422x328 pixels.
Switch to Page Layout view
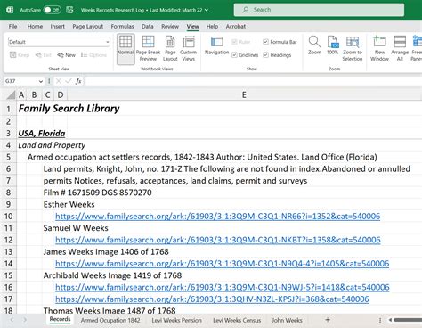(x=170, y=48)
